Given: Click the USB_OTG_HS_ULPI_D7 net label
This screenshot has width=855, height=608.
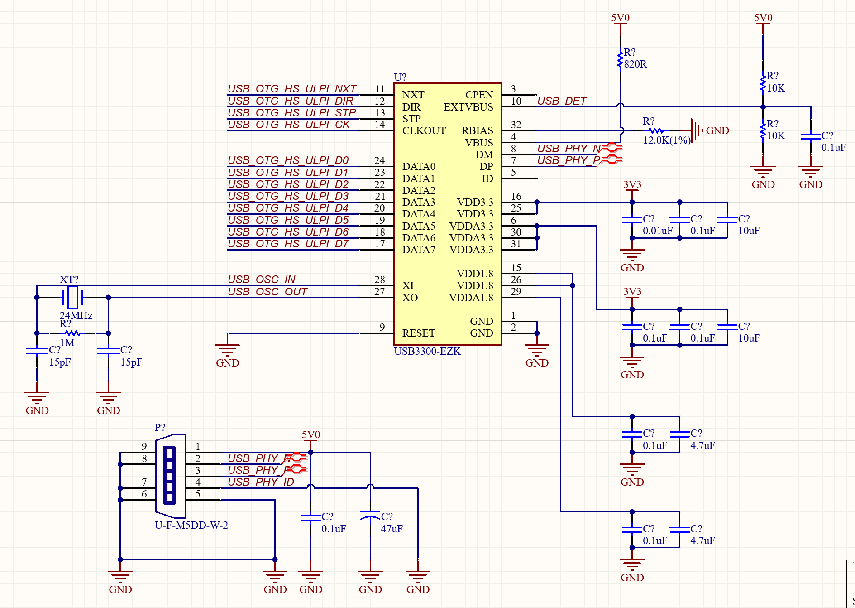Looking at the screenshot, I should pos(288,243).
